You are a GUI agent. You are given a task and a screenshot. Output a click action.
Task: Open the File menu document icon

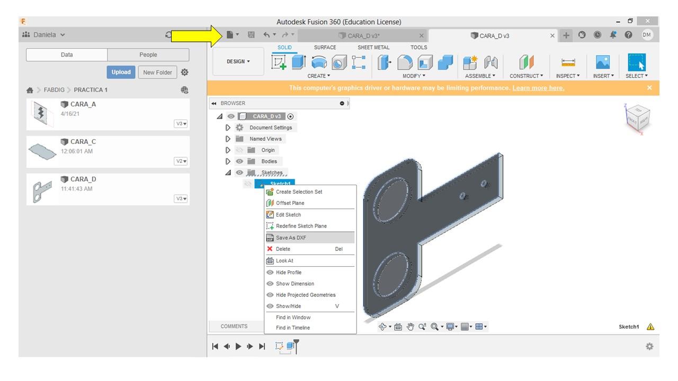(230, 35)
